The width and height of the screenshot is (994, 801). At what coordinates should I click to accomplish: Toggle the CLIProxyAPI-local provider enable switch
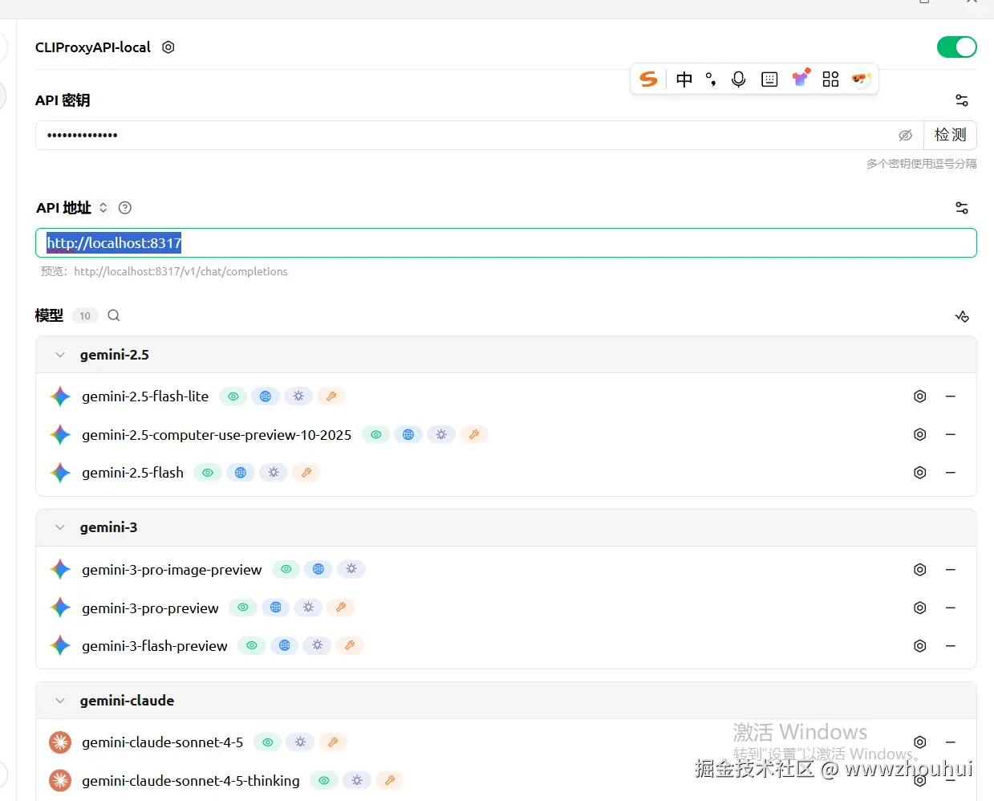click(956, 47)
